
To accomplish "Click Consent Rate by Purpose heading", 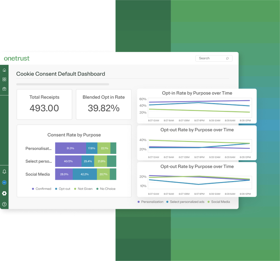I will [x=74, y=135].
